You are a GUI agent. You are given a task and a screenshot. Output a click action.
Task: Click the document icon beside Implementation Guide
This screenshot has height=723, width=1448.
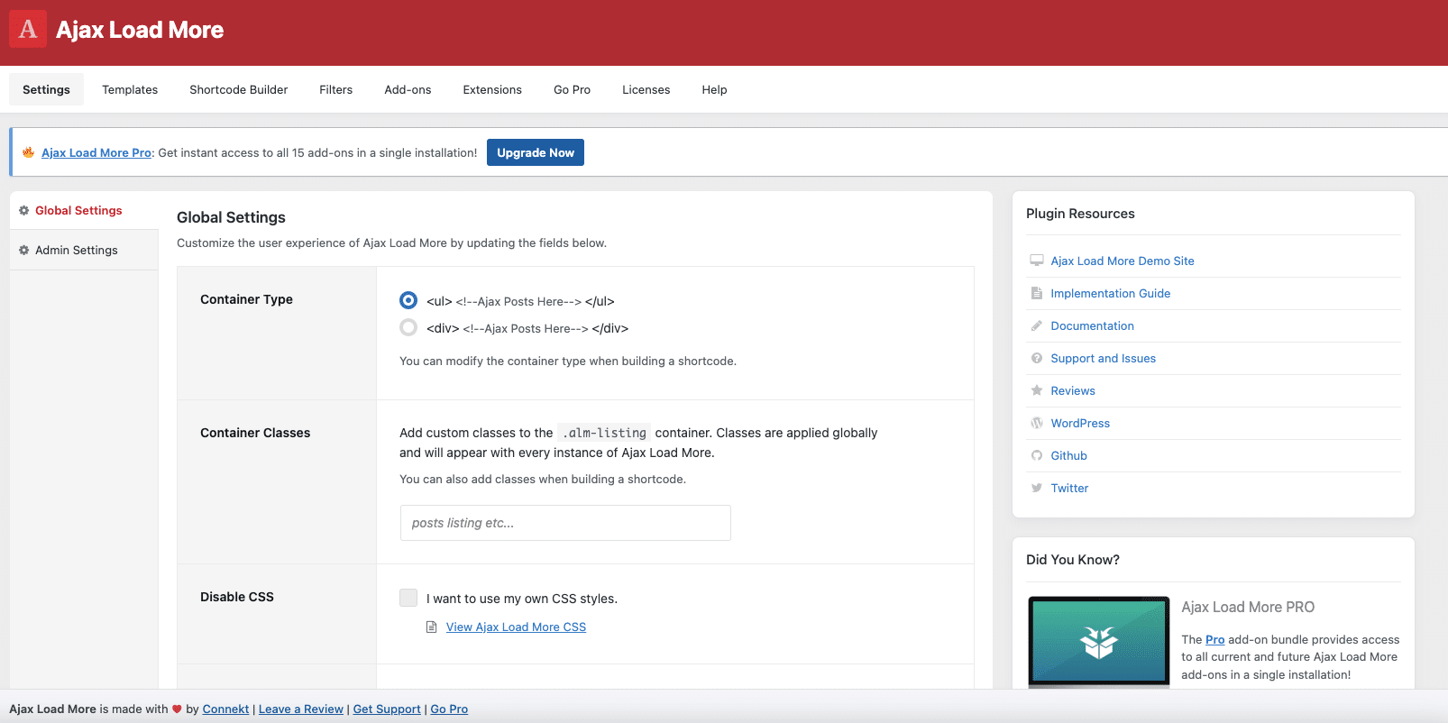1037,293
